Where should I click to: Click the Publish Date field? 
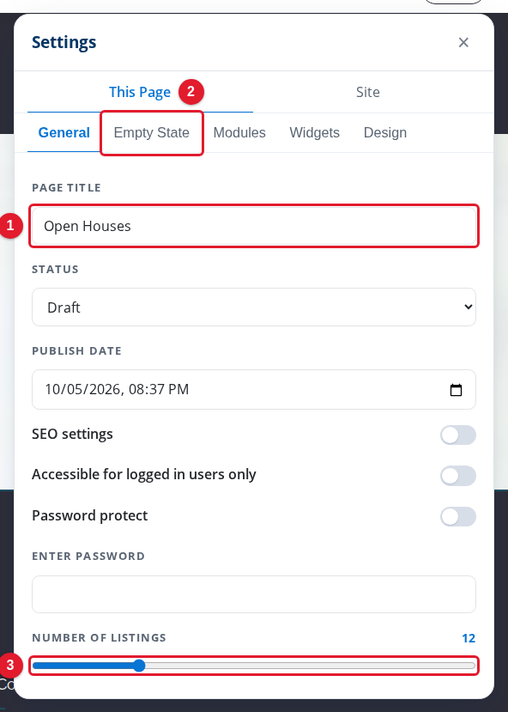(x=254, y=390)
